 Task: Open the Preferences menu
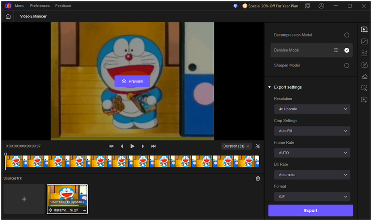[39, 6]
